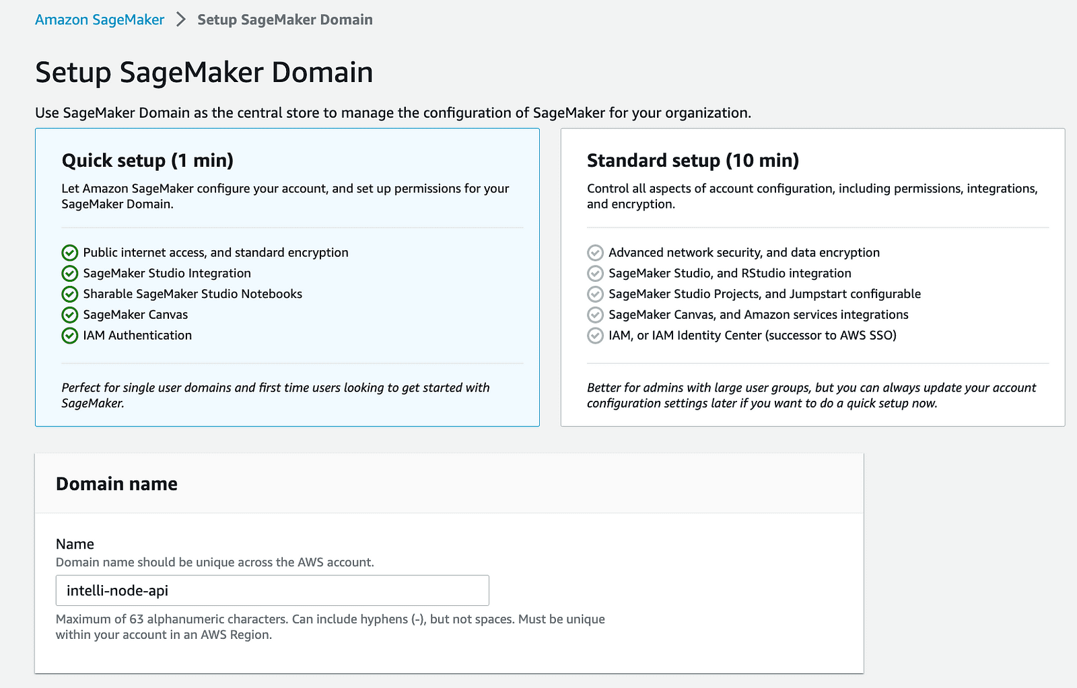Click 'SageMaker Studio Integration' text
This screenshot has width=1077, height=688.
(x=167, y=273)
